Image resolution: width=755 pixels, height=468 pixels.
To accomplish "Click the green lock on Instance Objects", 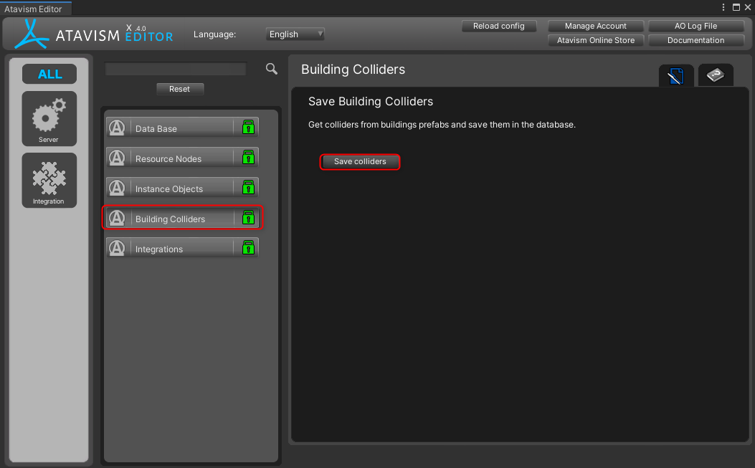I will coord(248,188).
